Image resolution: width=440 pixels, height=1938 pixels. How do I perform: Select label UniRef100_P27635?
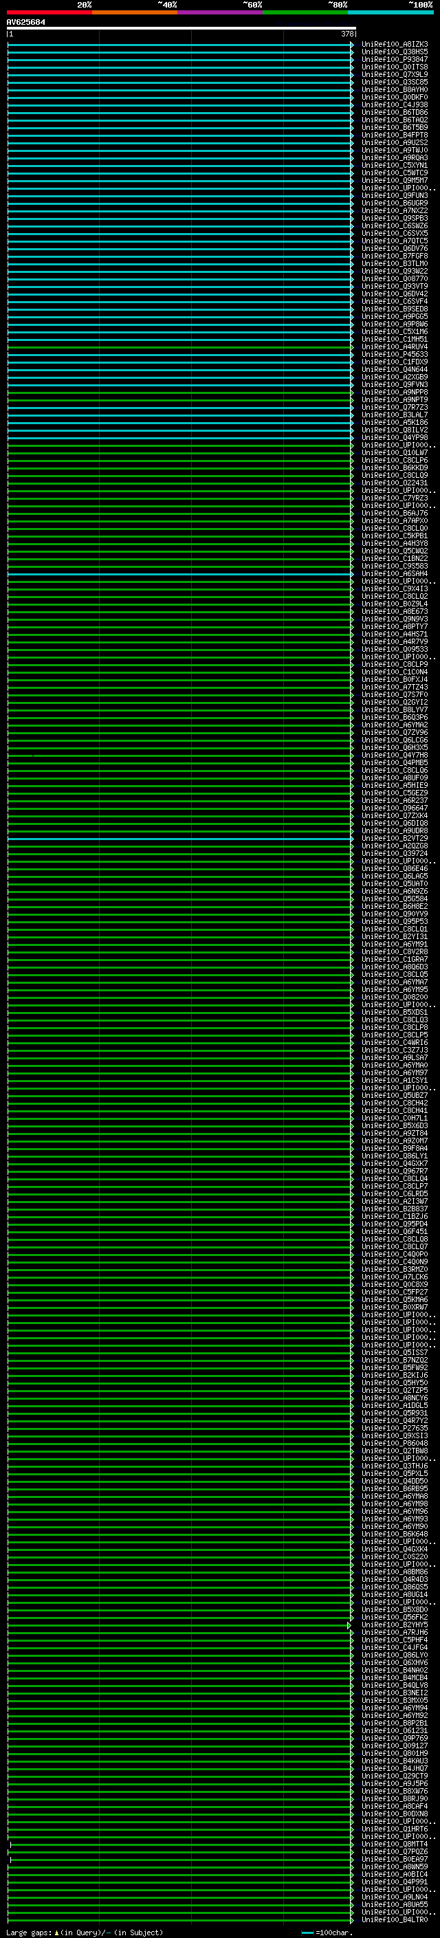coord(394,1429)
